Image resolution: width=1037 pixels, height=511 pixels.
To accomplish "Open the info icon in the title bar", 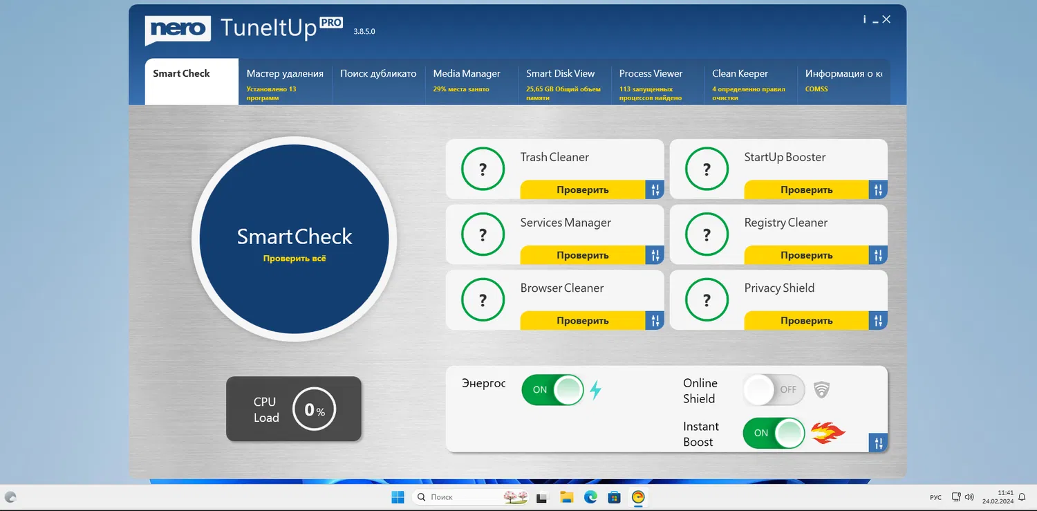I will 864,19.
